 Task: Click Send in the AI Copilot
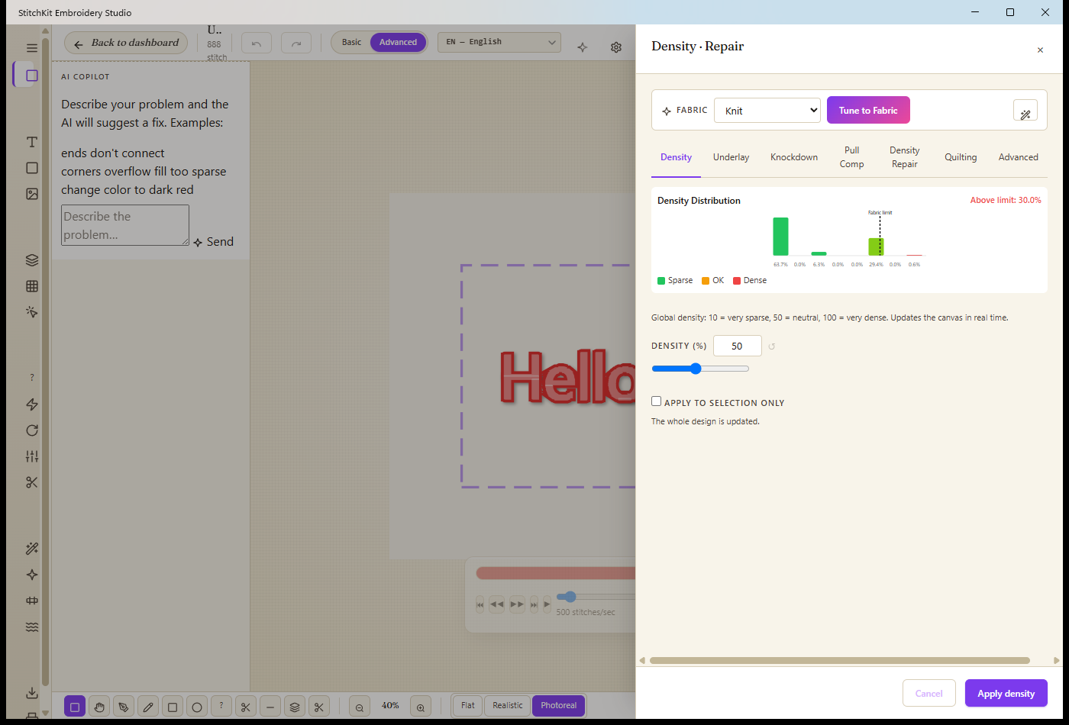pos(213,242)
